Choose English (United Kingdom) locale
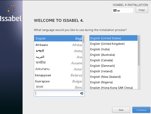This screenshot has width=151, height=114. click(x=113, y=44)
